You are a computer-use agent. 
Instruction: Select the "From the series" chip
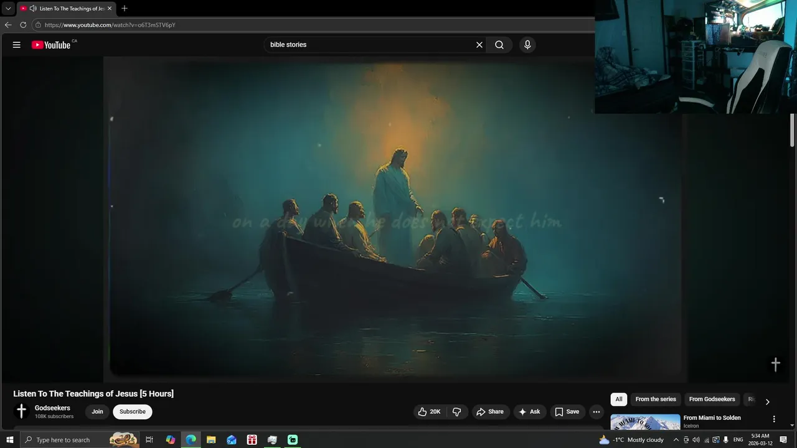(x=656, y=399)
